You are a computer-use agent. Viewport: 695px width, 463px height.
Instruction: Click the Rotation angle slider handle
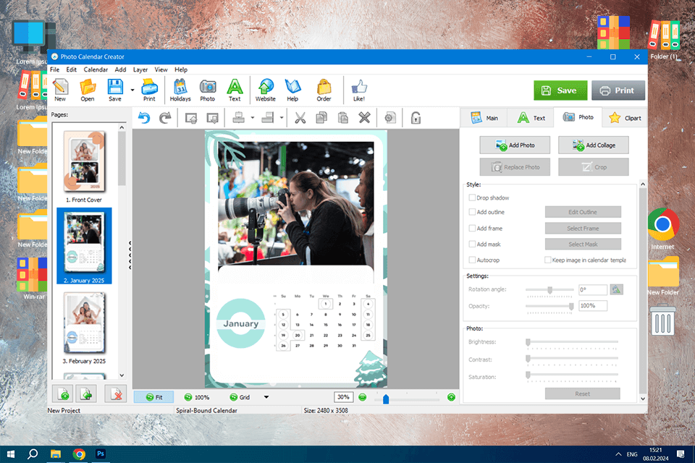click(549, 290)
